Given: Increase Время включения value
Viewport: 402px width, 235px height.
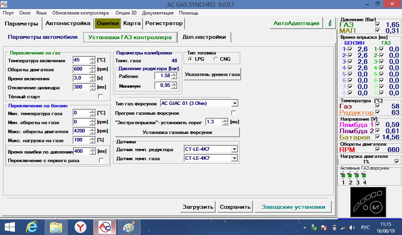Looking at the screenshot, I should tap(92, 76).
